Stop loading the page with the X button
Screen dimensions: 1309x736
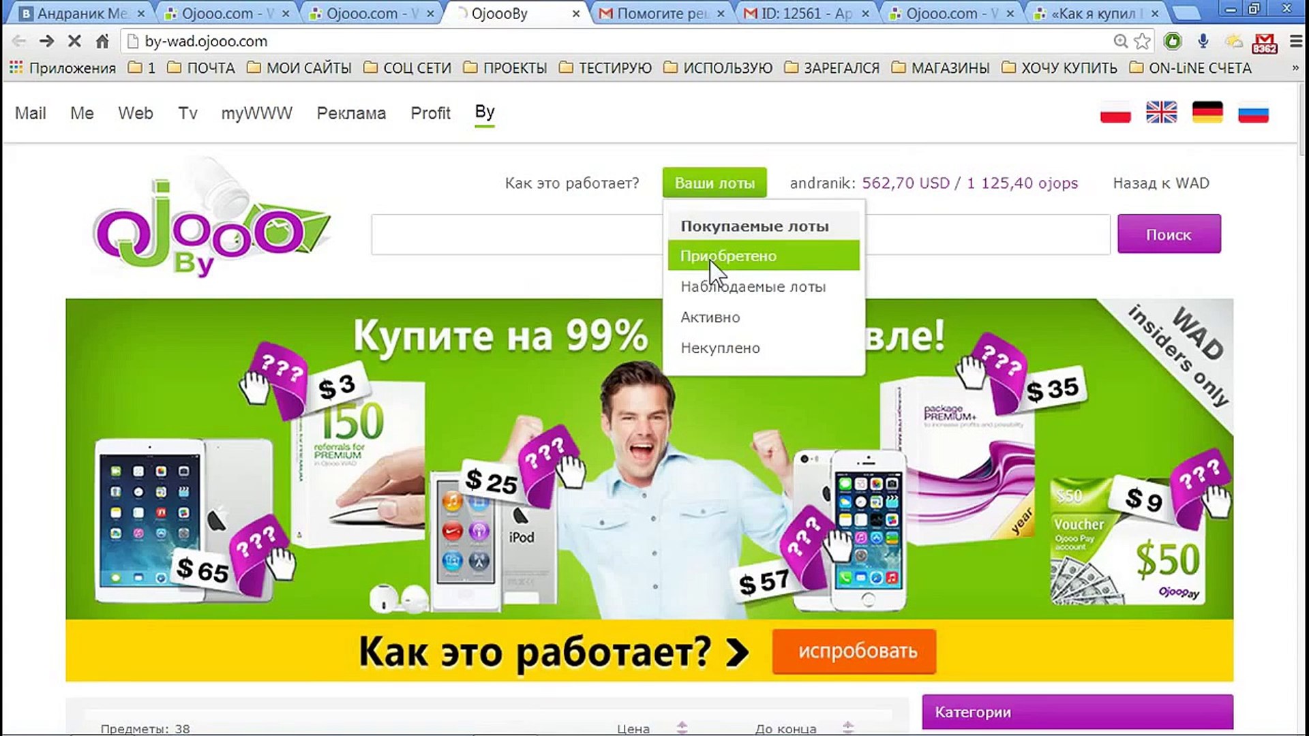point(74,42)
